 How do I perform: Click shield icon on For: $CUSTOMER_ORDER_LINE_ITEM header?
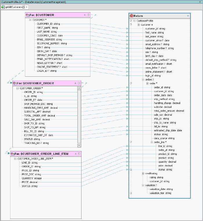click(x=79, y=154)
